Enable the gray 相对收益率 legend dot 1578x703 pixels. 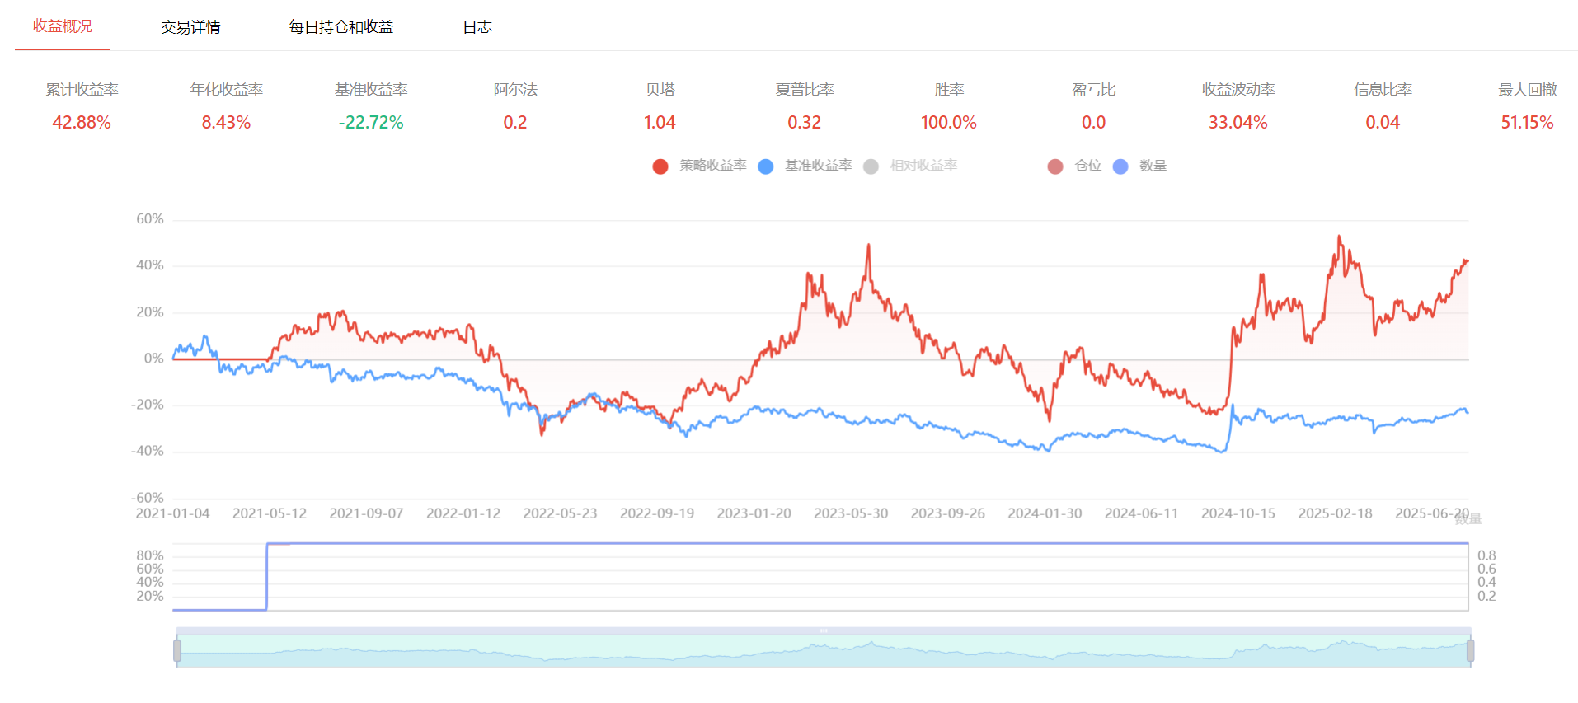coord(871,166)
